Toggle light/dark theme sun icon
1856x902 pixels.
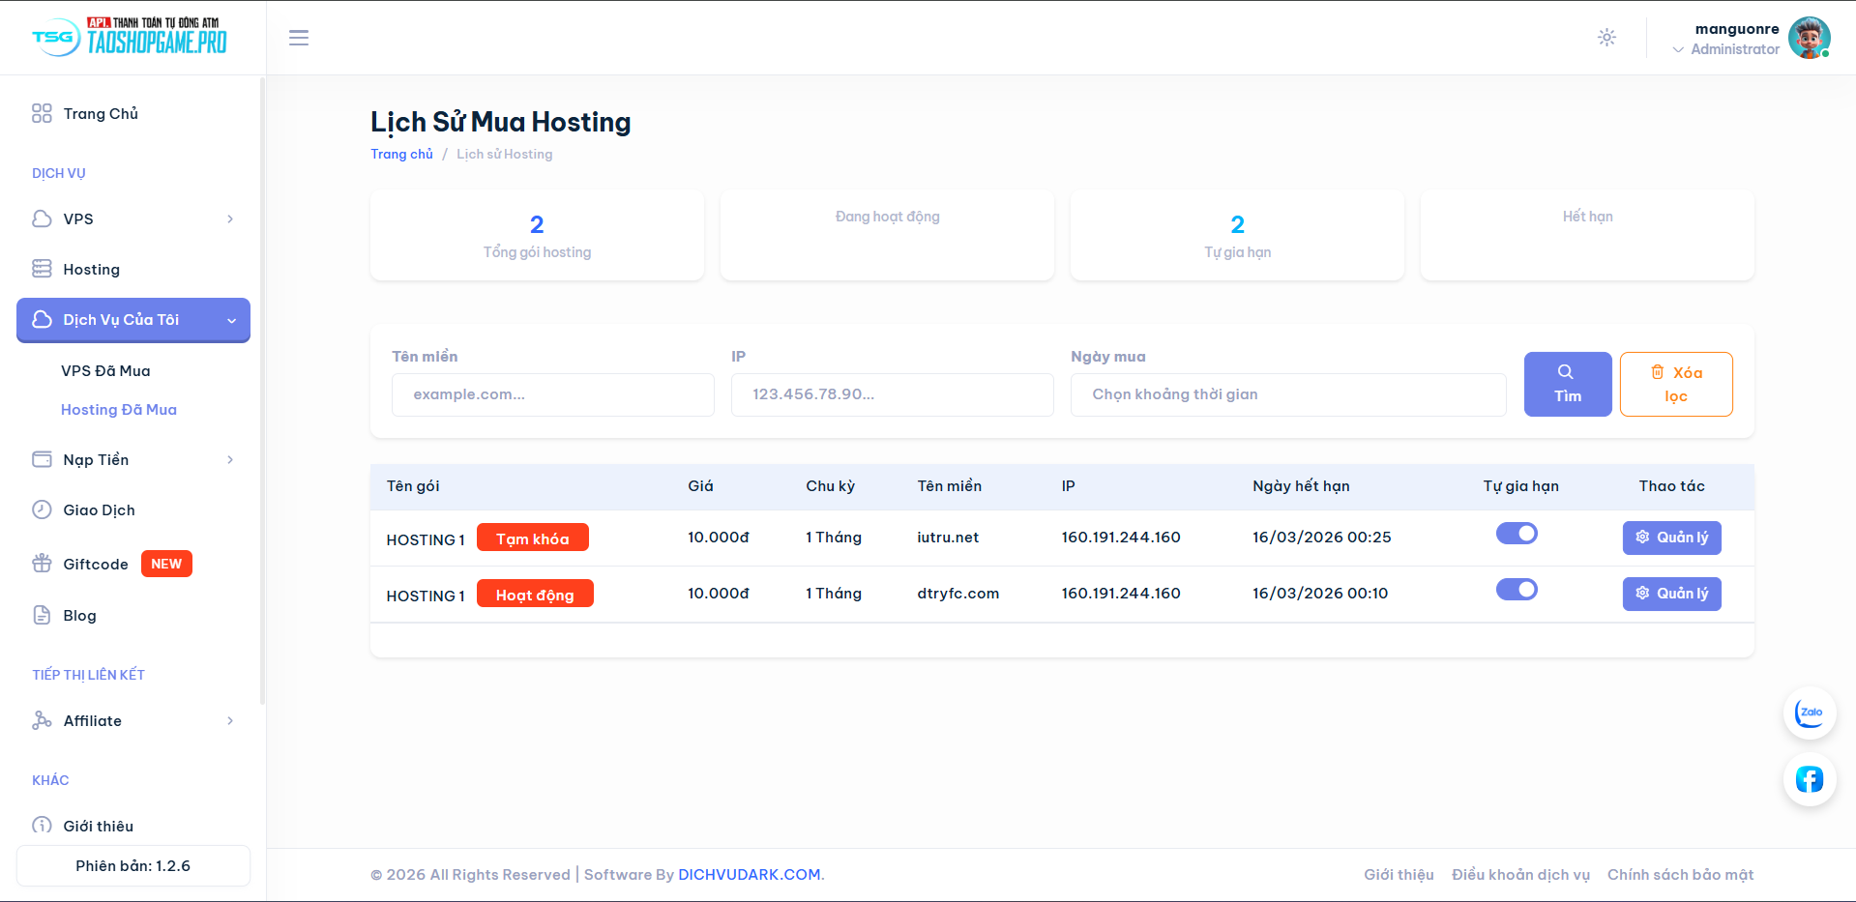(1606, 38)
